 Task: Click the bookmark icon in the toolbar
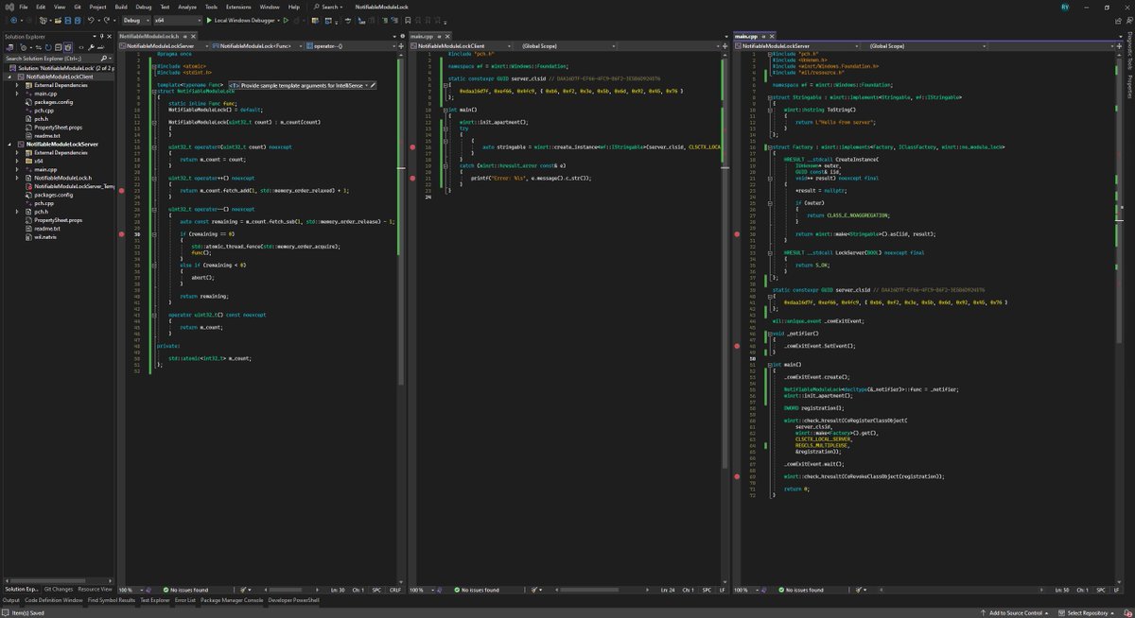(408, 20)
